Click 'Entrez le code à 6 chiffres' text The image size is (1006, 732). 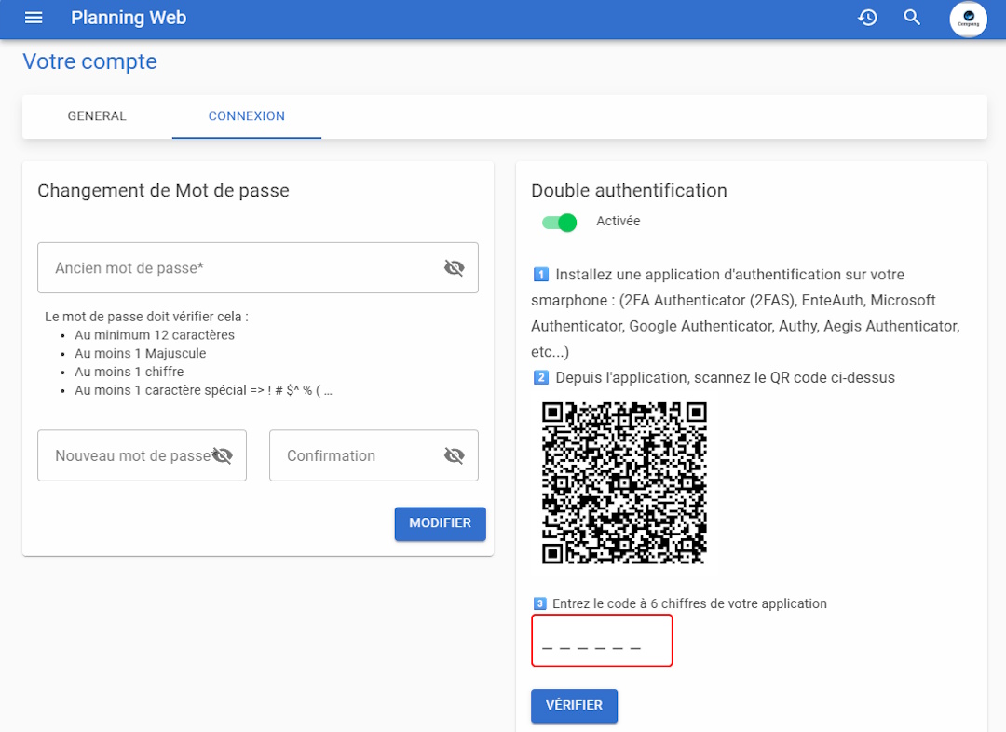[689, 603]
